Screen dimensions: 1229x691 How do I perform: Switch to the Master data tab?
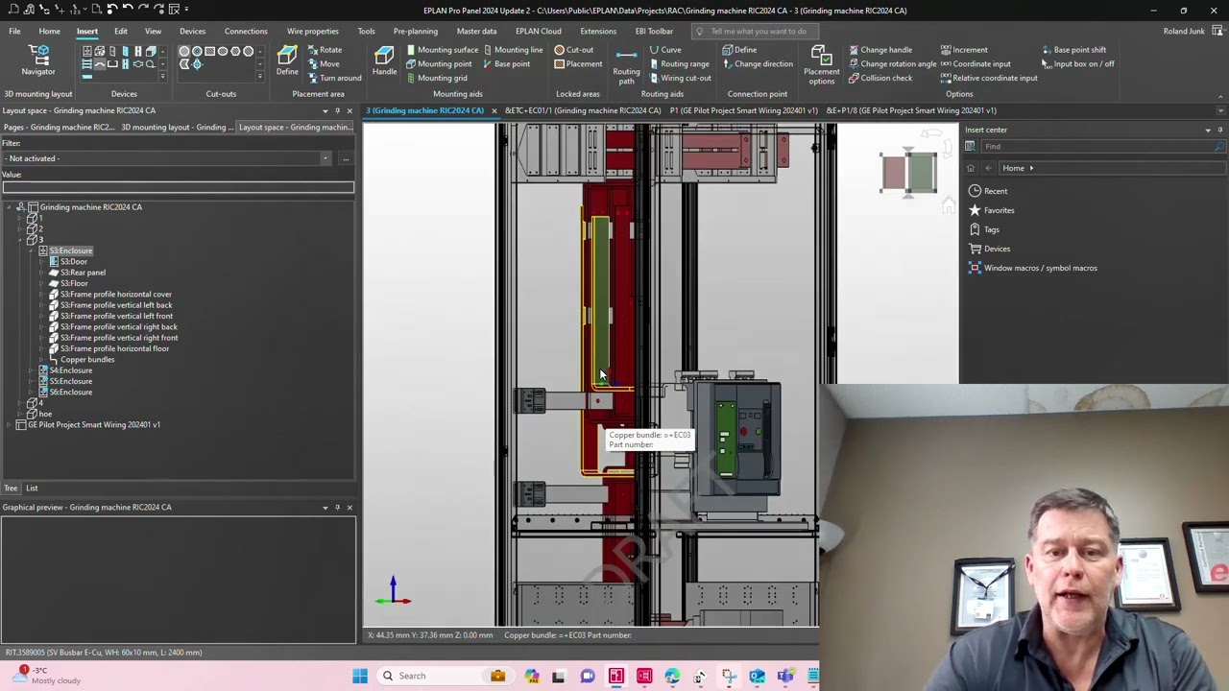(476, 31)
